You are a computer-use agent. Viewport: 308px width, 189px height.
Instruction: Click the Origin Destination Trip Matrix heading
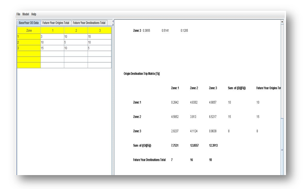(142, 74)
